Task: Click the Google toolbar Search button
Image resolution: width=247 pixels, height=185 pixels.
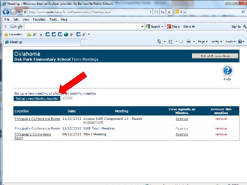Action: 153,27
